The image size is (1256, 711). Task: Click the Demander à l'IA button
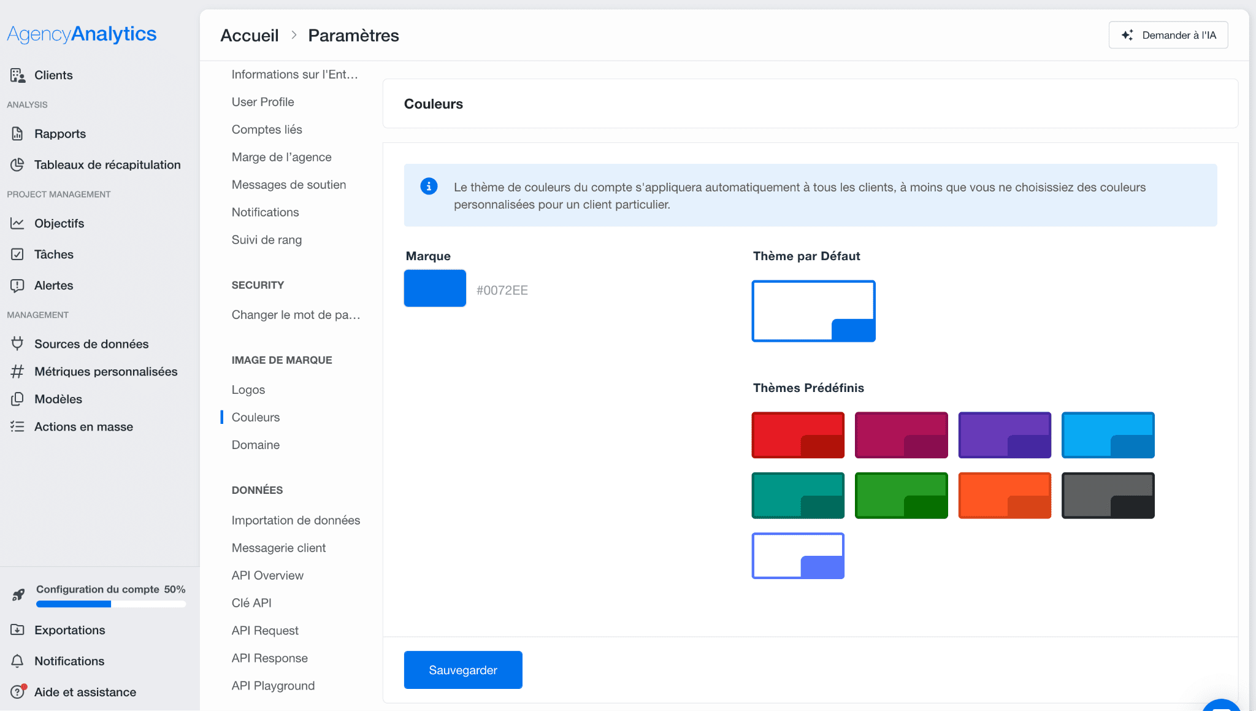1168,35
